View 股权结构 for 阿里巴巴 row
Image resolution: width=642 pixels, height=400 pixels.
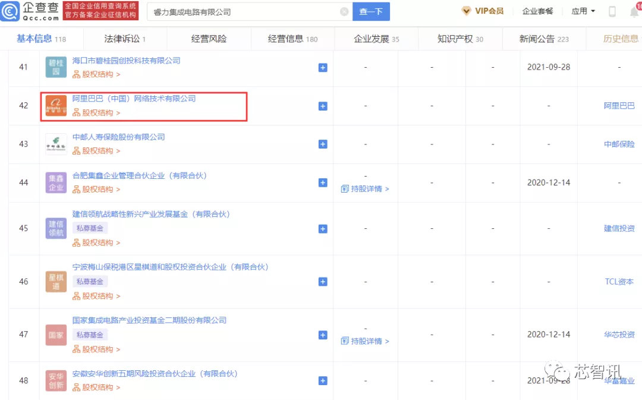point(96,112)
